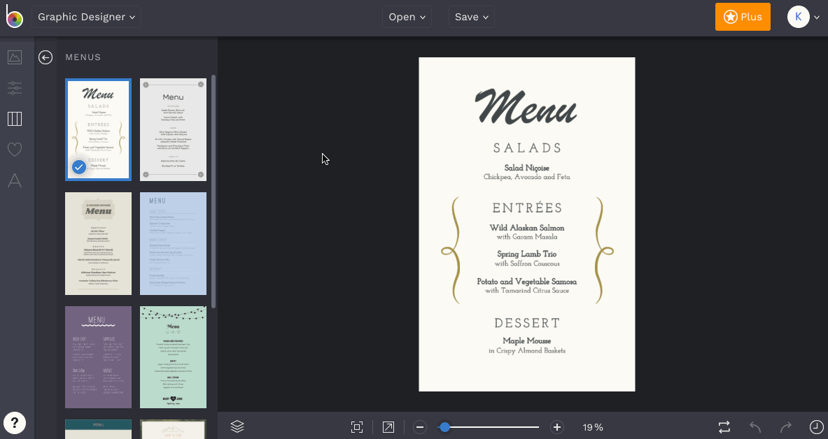828x439 pixels.
Task: Upgrade with the Plus button
Action: [x=743, y=17]
